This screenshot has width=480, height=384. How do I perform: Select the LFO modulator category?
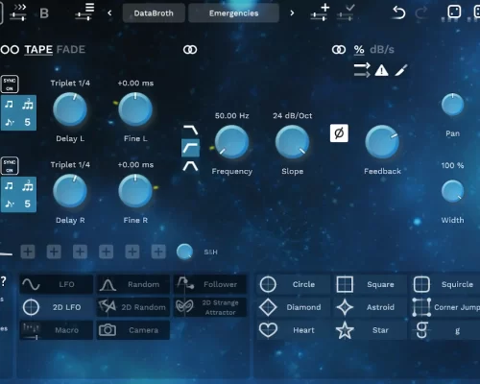point(57,284)
